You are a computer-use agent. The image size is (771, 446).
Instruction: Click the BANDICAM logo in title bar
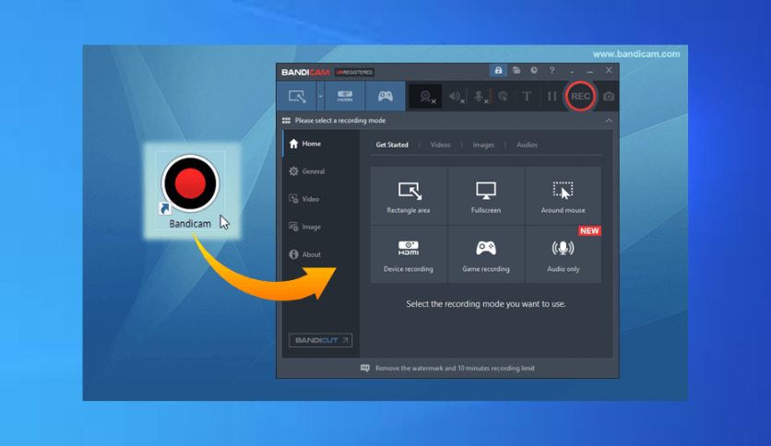305,72
